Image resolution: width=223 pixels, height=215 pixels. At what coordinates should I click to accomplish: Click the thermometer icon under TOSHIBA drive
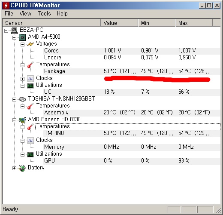(x=30, y=106)
